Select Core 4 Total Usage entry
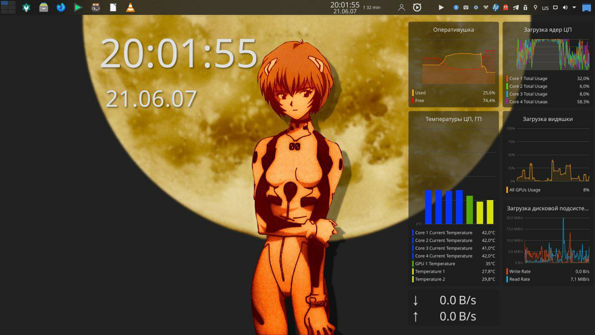 tap(548, 101)
